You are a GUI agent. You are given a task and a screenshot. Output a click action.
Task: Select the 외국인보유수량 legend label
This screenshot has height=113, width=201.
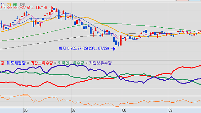71,63
